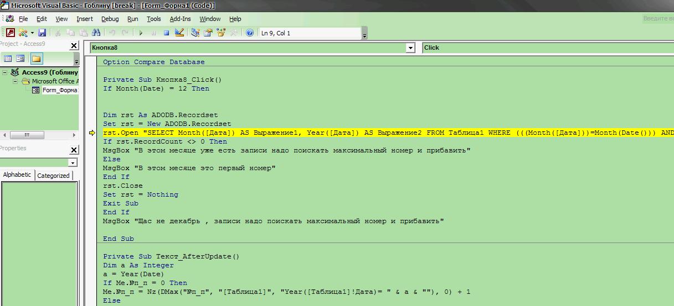This screenshot has width=674, height=306.
Task: Collapse the Access9 project tree node
Action: click(4, 72)
